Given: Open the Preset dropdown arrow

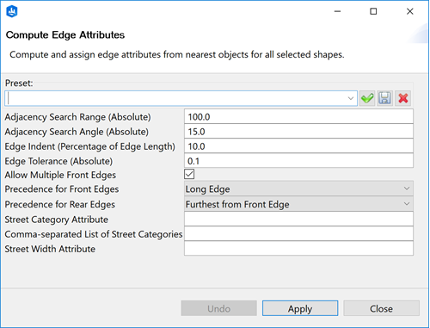Looking at the screenshot, I should (350, 98).
